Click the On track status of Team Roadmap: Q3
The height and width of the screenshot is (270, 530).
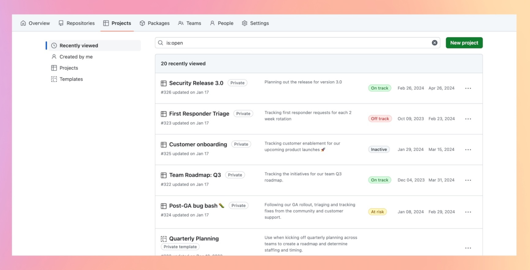pos(380,180)
